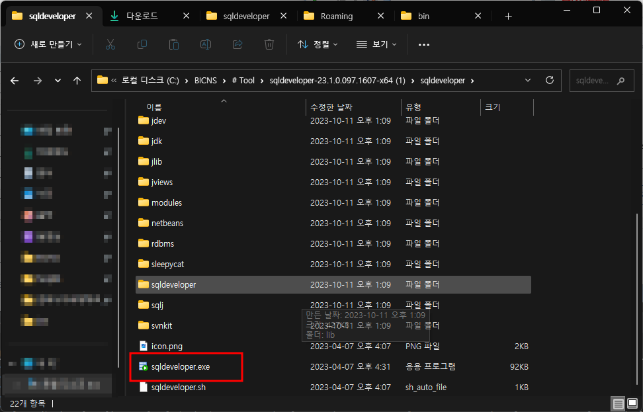This screenshot has width=643, height=412.
Task: Select the highlighted sqldeveloper folder row
Action: (x=333, y=284)
